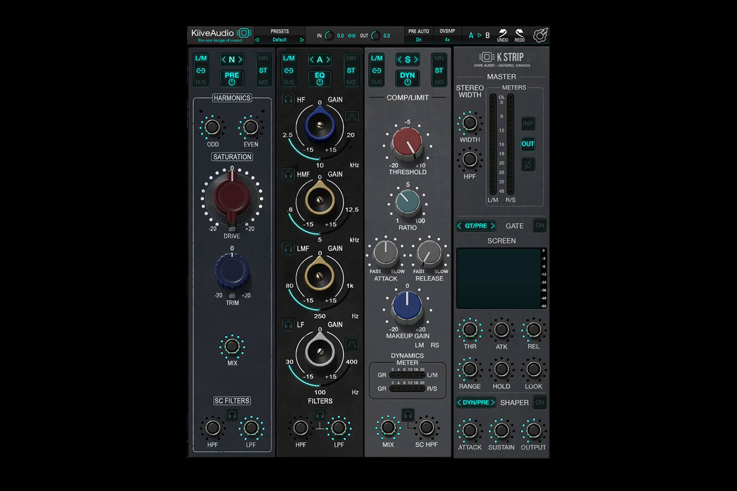The width and height of the screenshot is (737, 491).
Task: Click the headphone icon above SC HPF
Action: 407,415
